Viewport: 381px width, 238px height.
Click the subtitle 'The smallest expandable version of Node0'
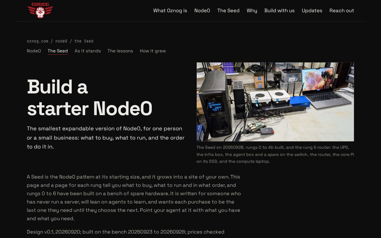[106, 137]
